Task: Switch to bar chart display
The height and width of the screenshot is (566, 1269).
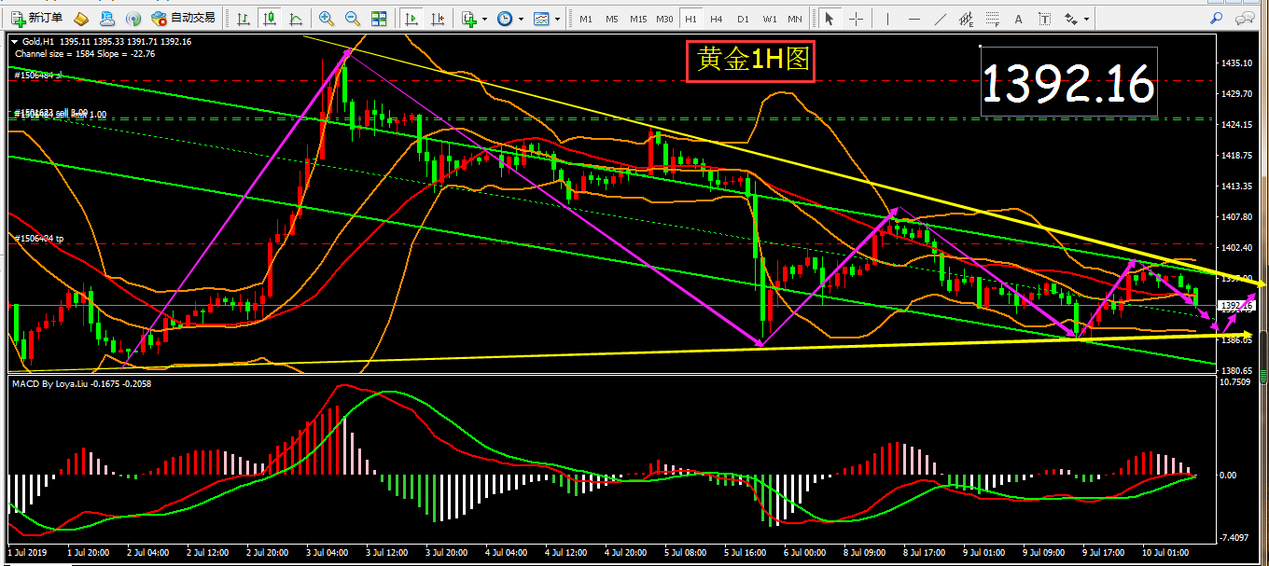Action: [x=244, y=18]
